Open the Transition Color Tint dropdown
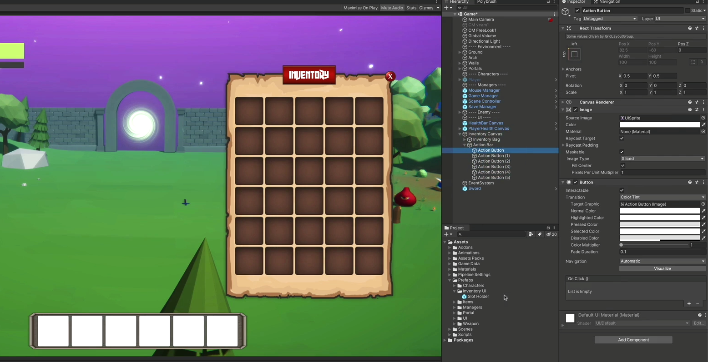708x362 pixels. click(x=662, y=197)
